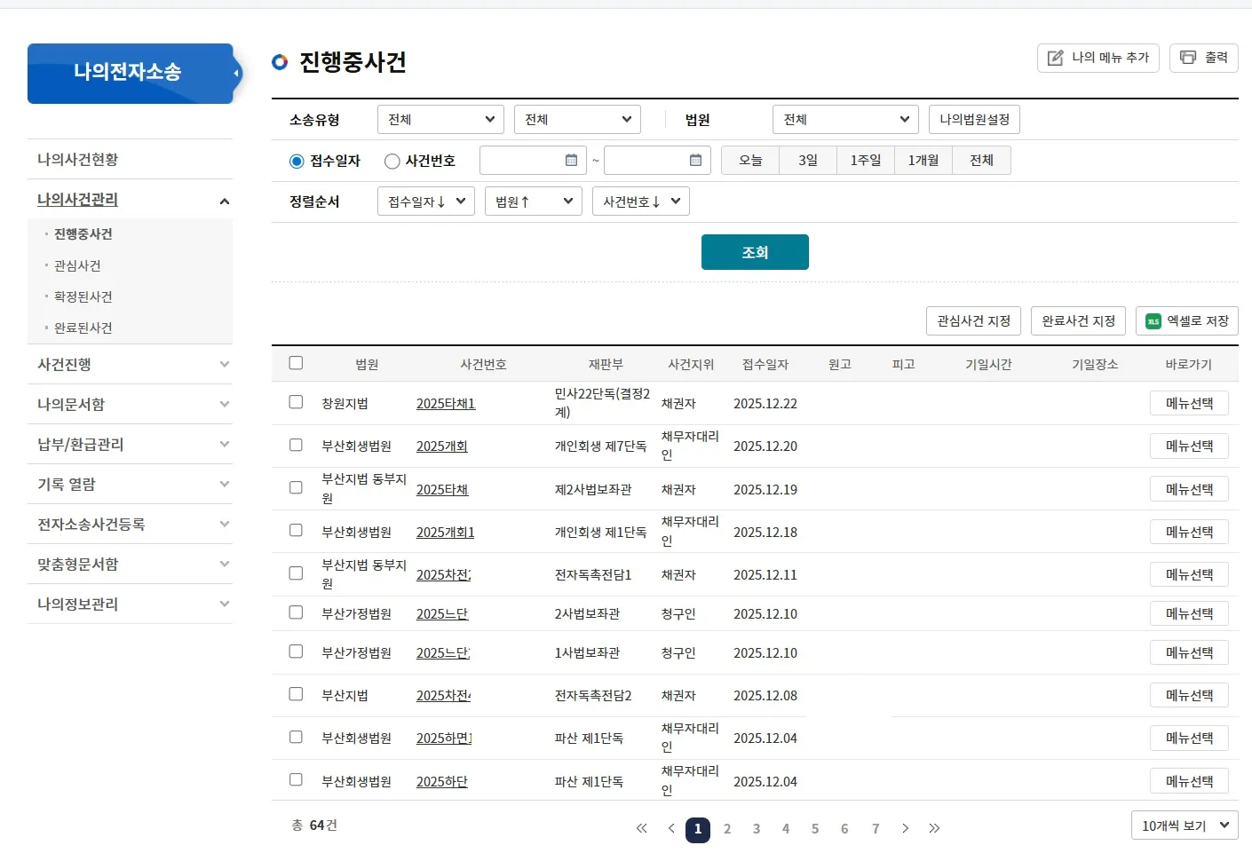
Task: Collapse the 나의사건관리 sidebar section
Action: pyautogui.click(x=224, y=199)
